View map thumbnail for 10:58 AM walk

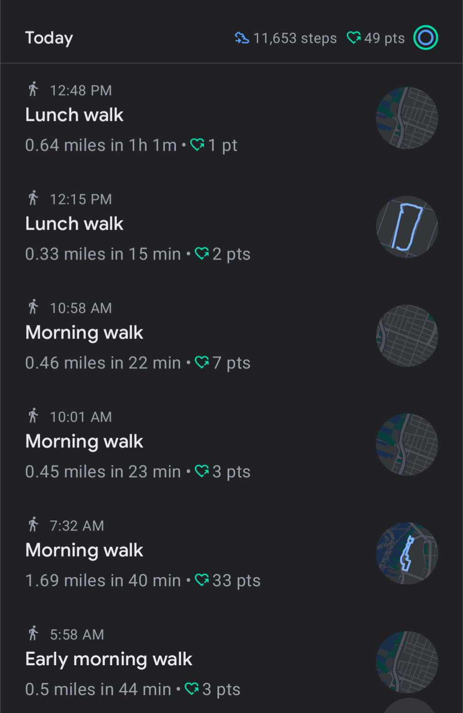pyautogui.click(x=407, y=336)
